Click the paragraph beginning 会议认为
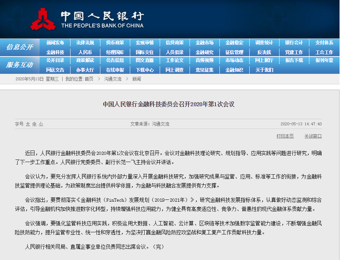The height and width of the screenshot is (260, 341). coord(168,181)
